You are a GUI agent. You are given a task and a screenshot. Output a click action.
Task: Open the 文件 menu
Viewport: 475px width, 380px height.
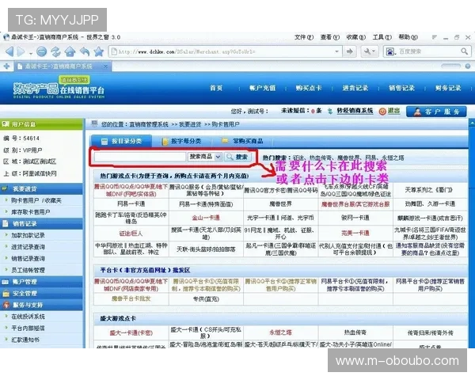304,37
